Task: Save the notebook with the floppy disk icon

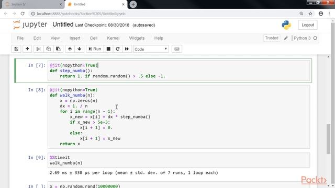Action: click(16, 49)
